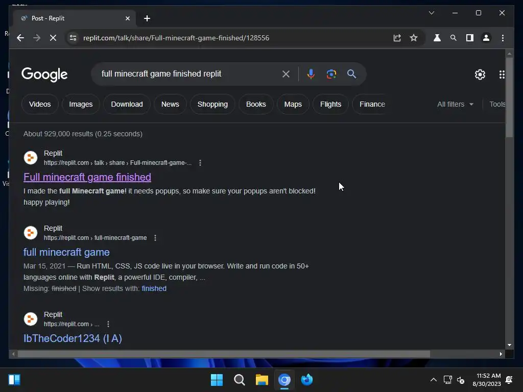Screen dimensions: 523x392
Task: Open more options for first Replit result
Action: point(200,163)
